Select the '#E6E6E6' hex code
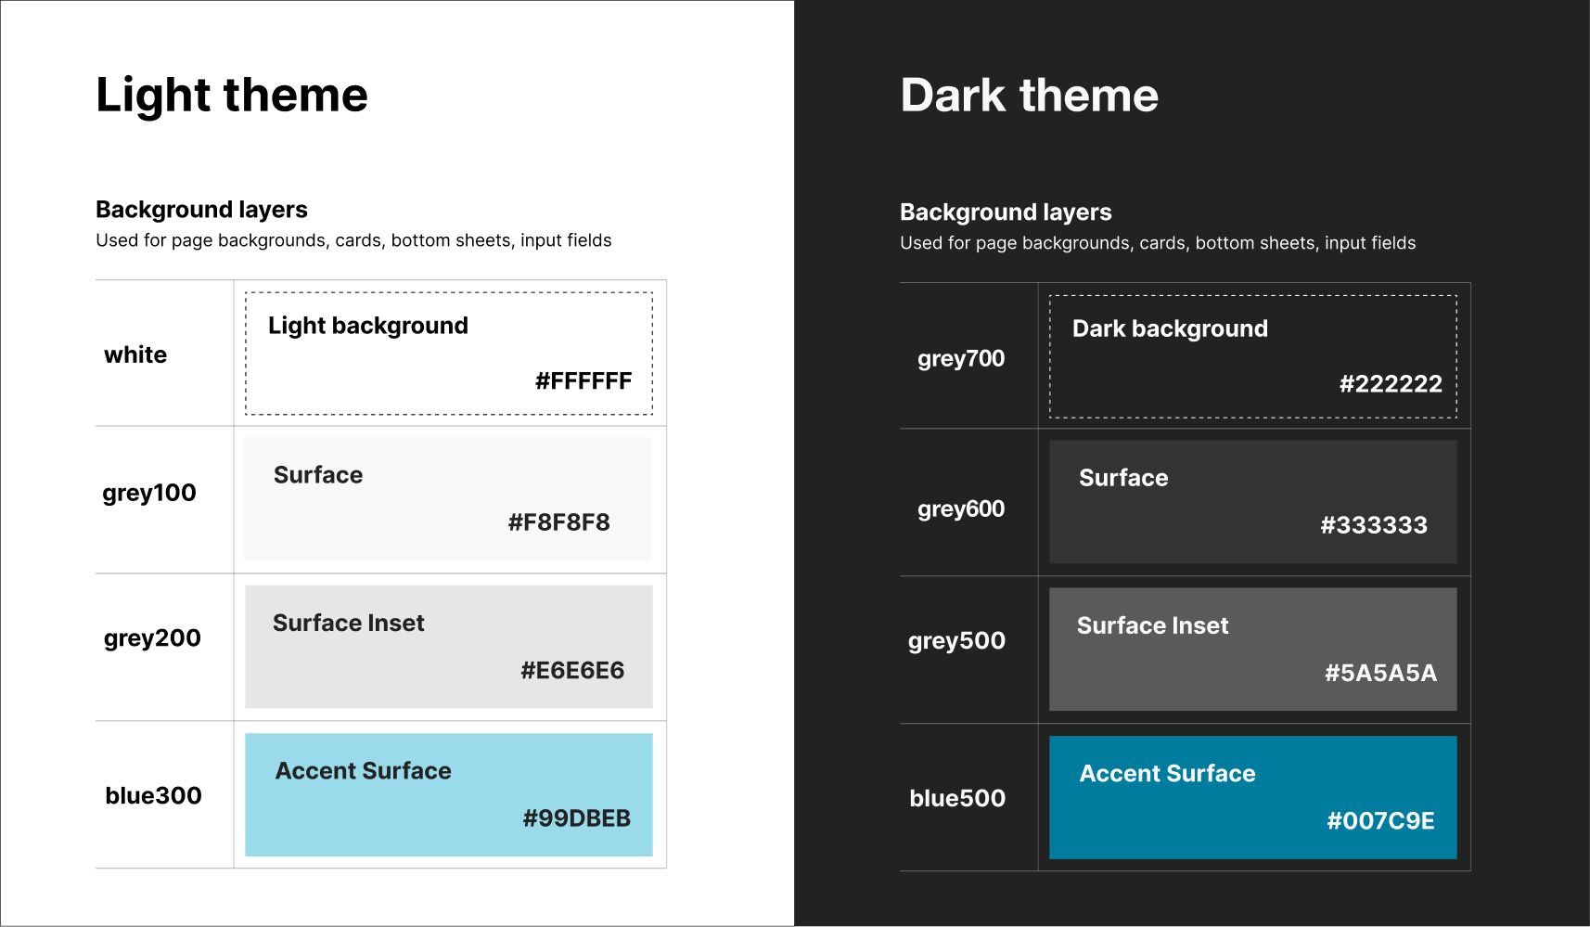The image size is (1590, 927). (x=572, y=670)
